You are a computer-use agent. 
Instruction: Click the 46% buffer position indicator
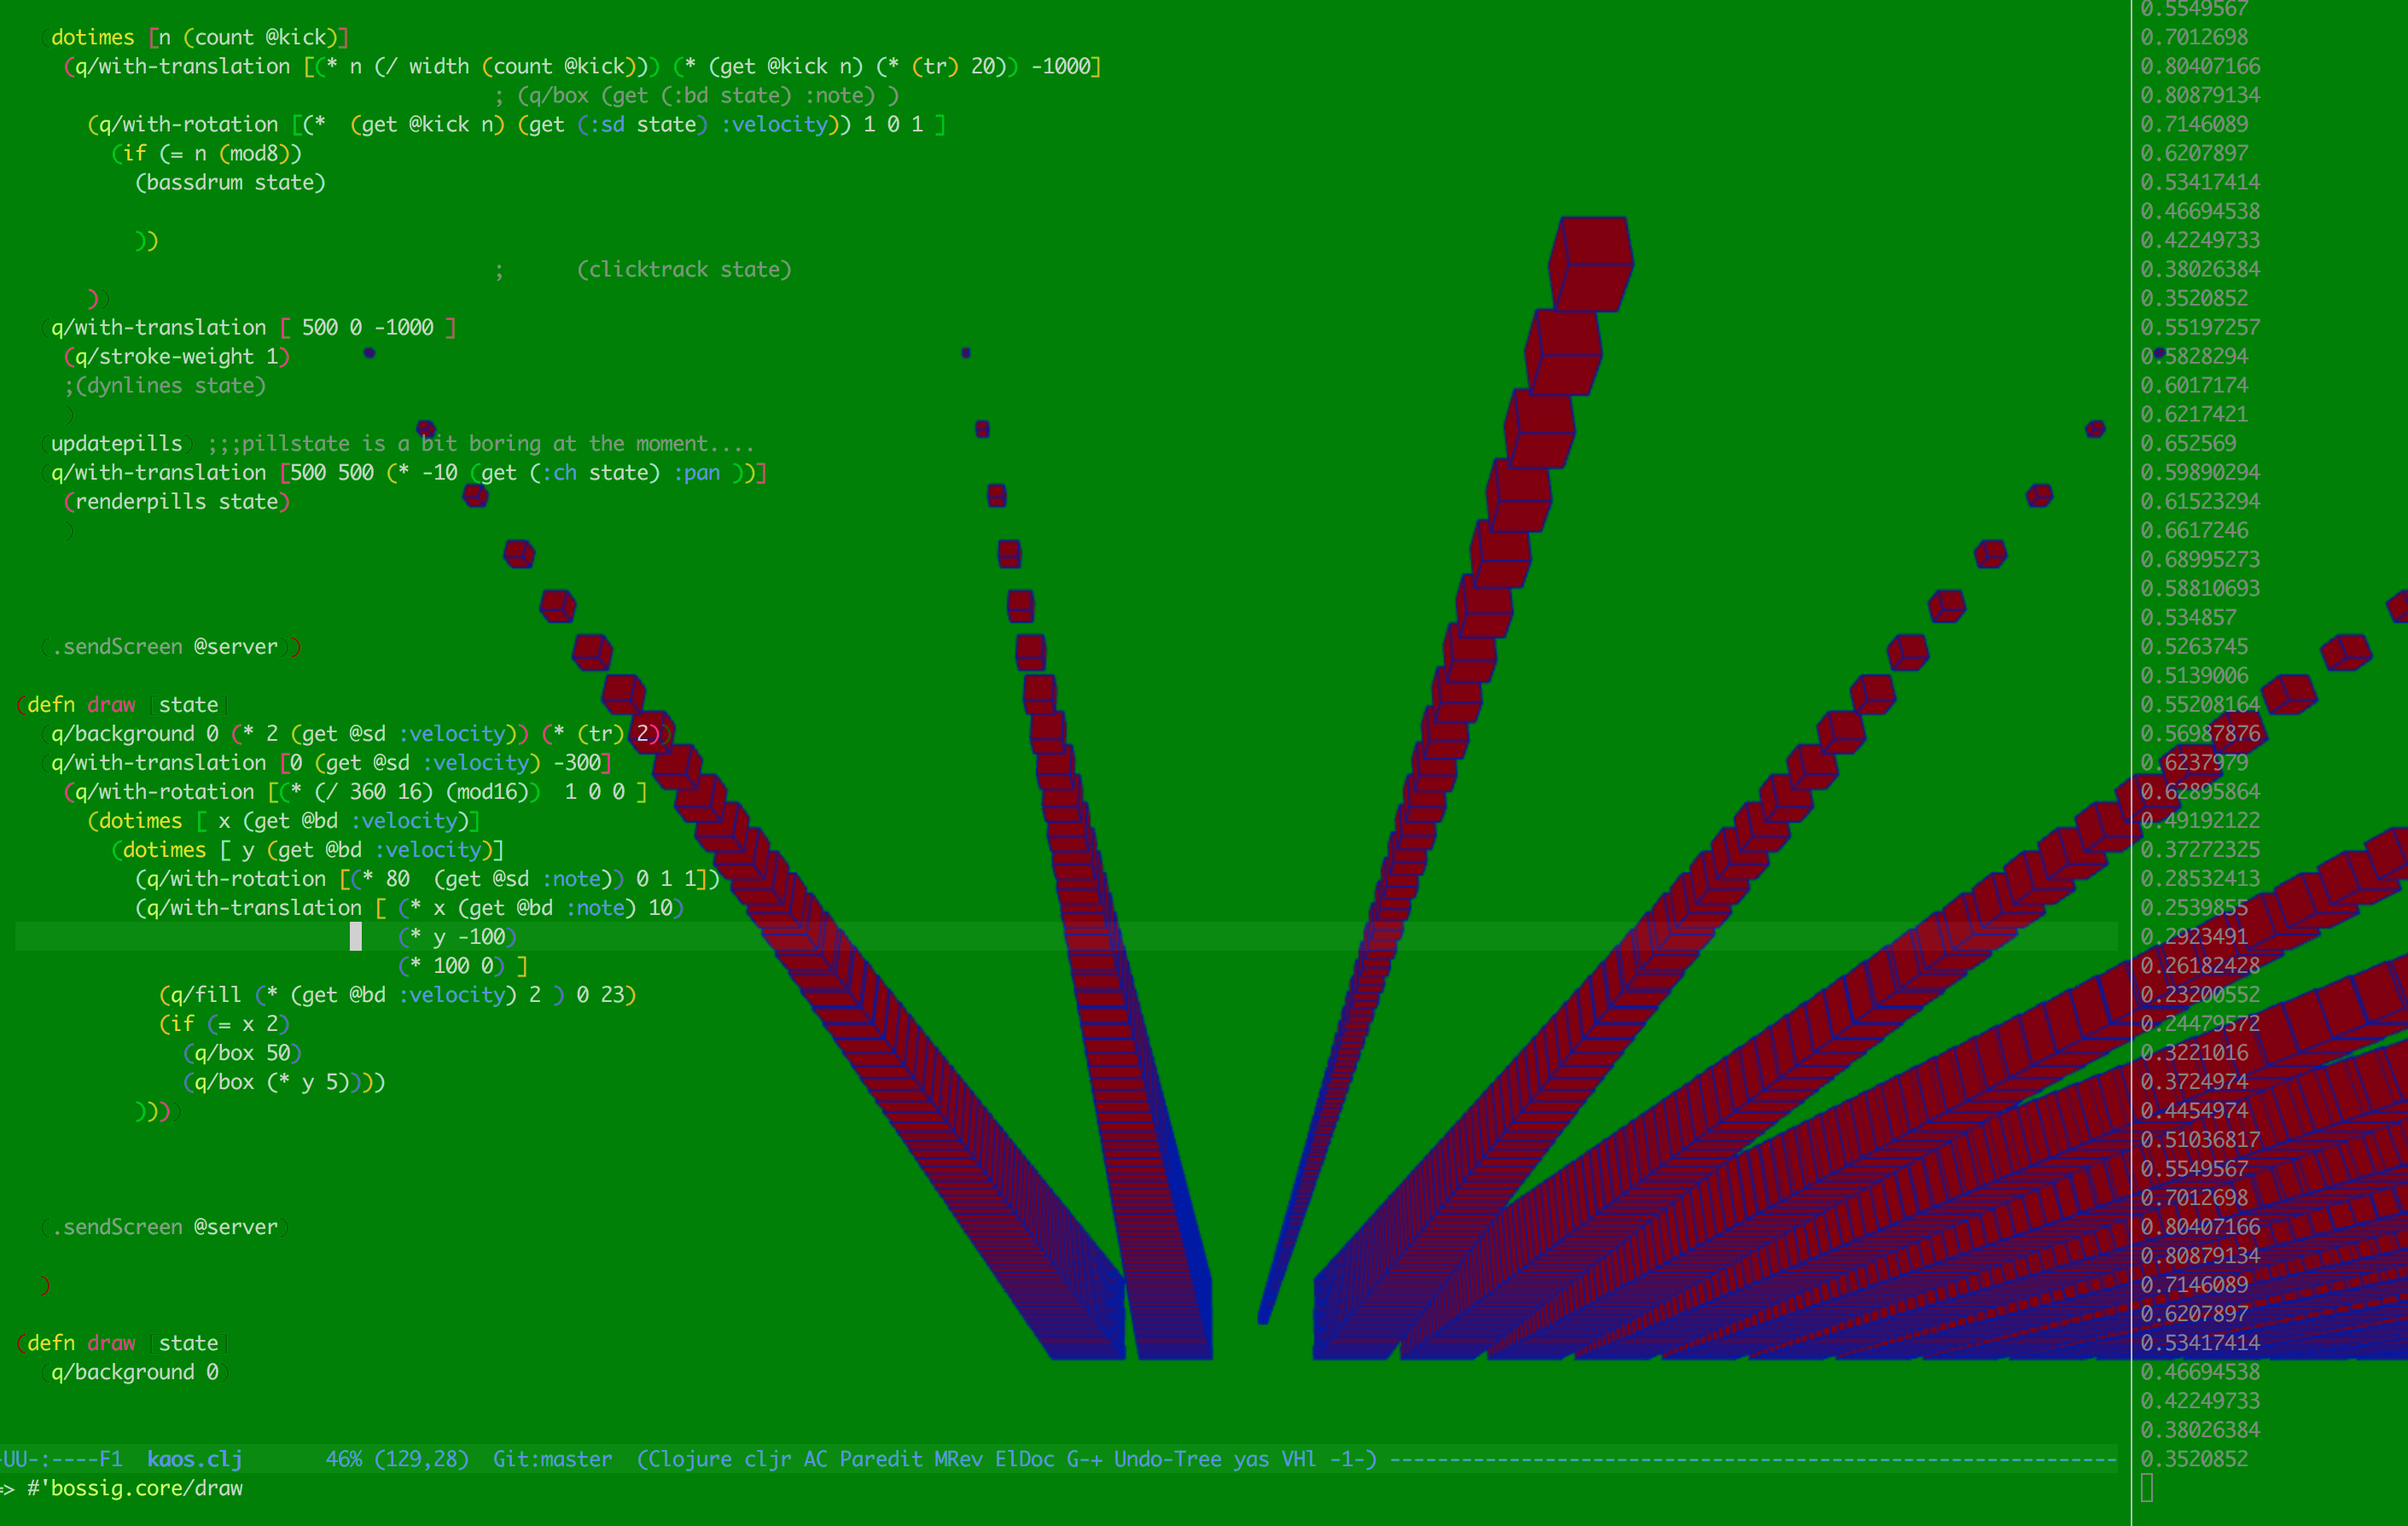[x=343, y=1459]
